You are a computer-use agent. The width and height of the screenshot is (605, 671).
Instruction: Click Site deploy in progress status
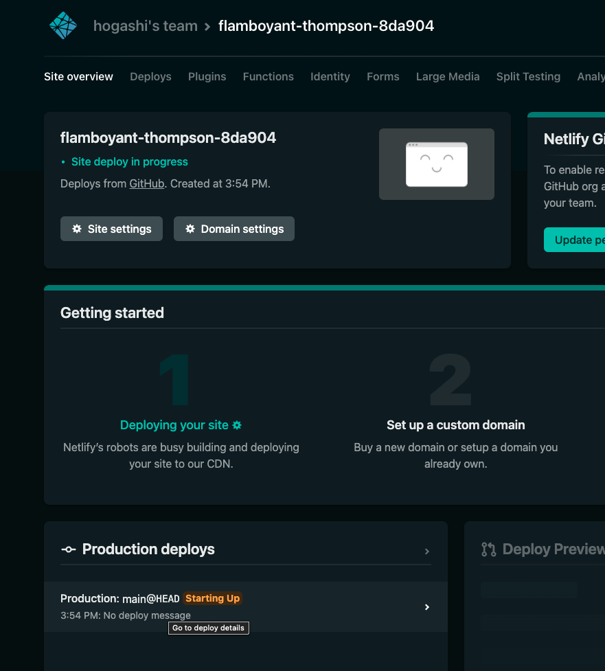point(129,162)
